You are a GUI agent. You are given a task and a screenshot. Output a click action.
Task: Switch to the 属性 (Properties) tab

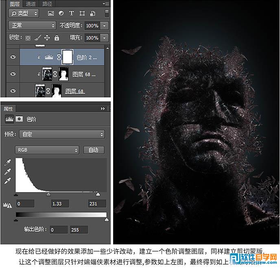tap(8, 109)
